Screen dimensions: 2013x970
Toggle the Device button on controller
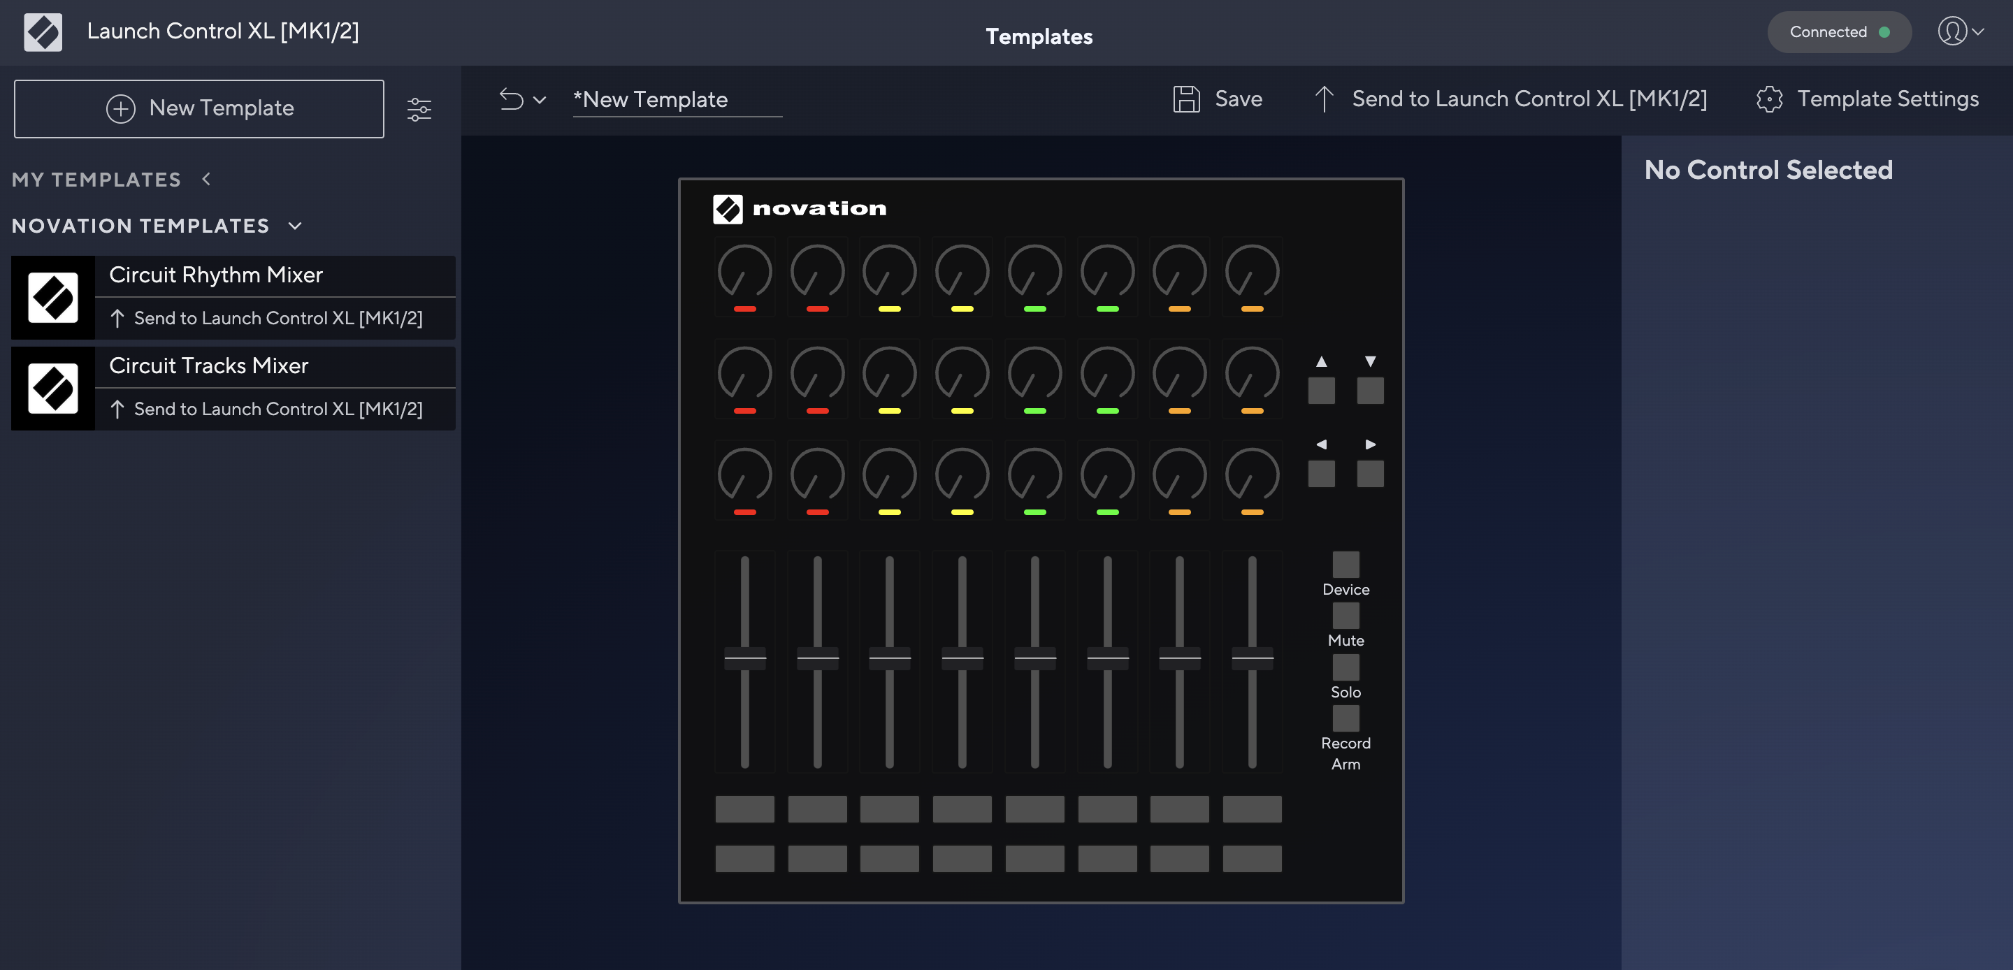click(1345, 565)
